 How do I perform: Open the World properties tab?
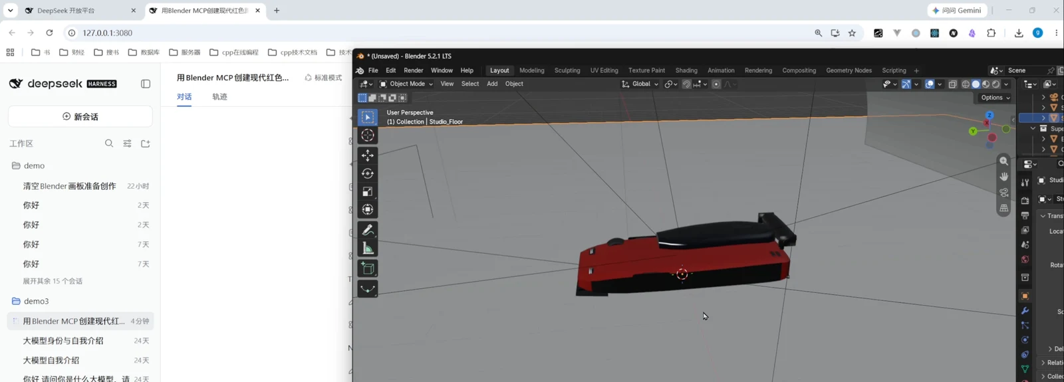point(1025,260)
